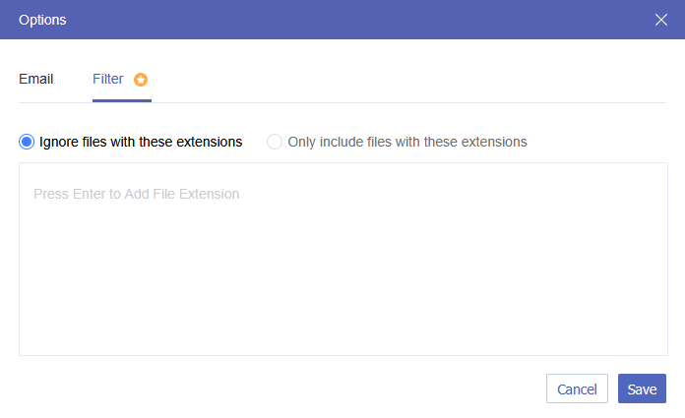Click the "Ignore files with these extensions" label text
This screenshot has width=685, height=418.
click(x=141, y=142)
